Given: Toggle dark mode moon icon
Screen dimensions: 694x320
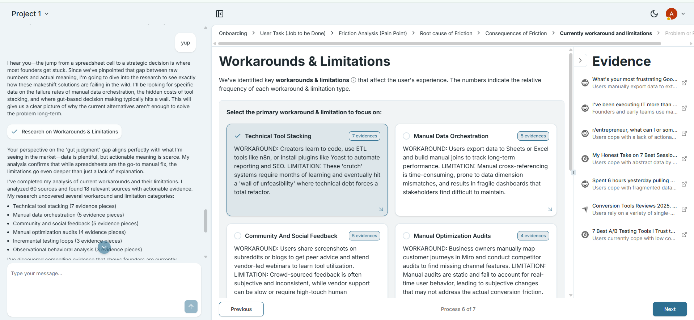Looking at the screenshot, I should pyautogui.click(x=654, y=14).
